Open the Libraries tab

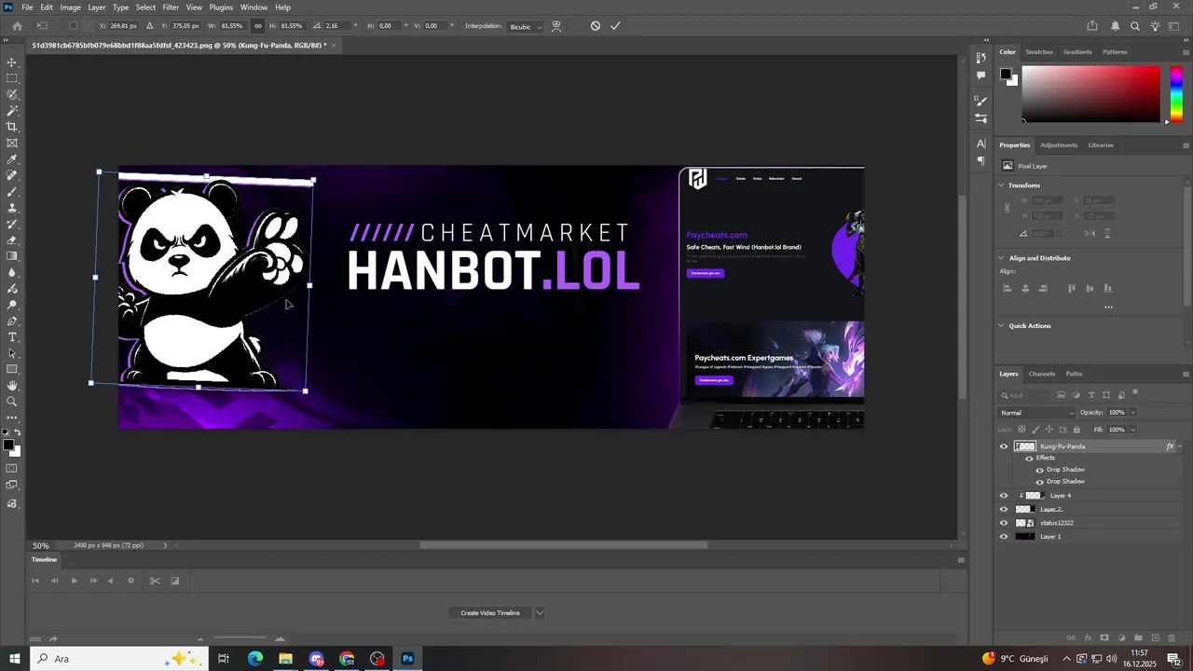1101,145
